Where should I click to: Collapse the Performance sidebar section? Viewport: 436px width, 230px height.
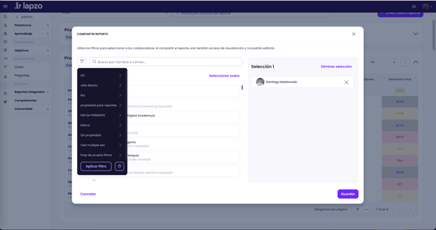tap(32, 42)
